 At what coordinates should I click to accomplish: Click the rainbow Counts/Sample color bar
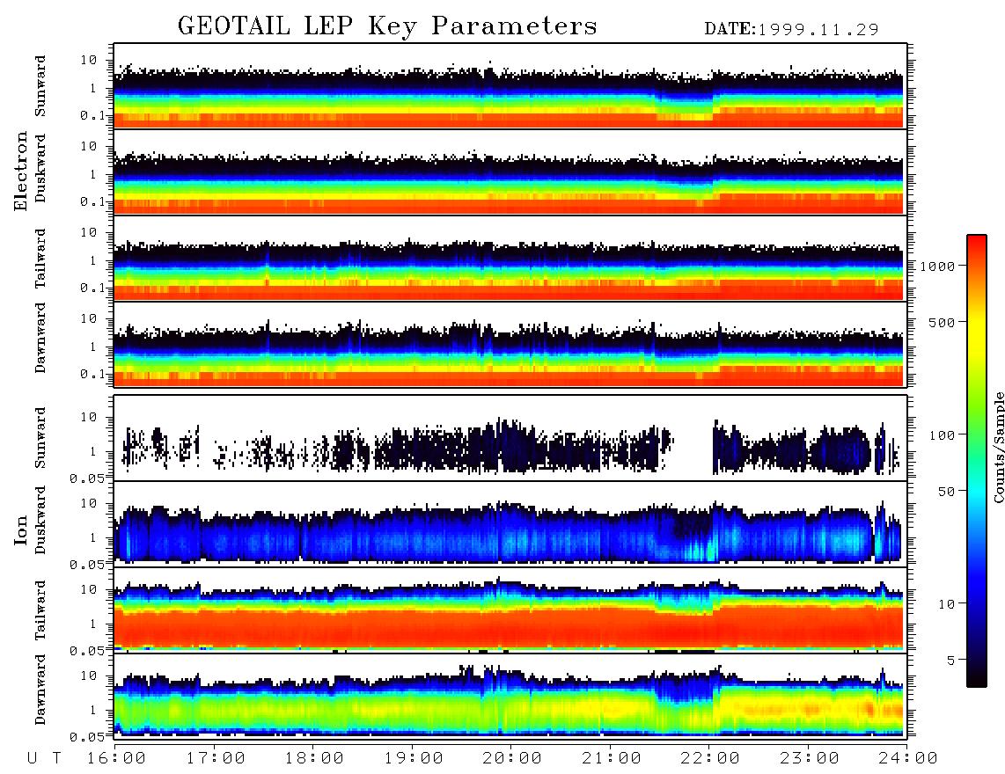[x=977, y=461]
